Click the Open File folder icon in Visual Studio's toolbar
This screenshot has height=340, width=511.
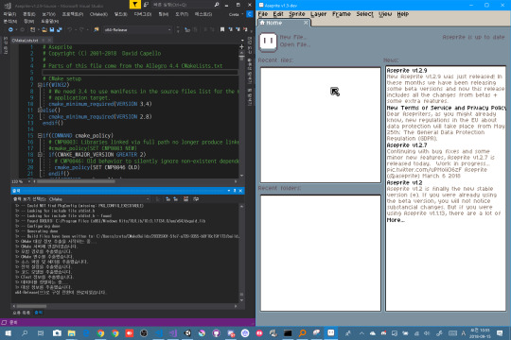point(44,29)
